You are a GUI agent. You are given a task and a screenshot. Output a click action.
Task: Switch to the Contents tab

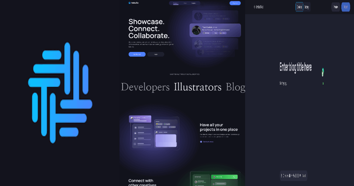coord(299,7)
